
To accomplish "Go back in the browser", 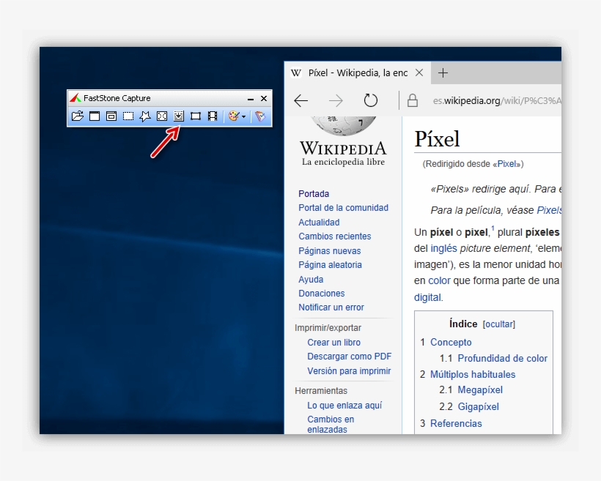I will pos(301,101).
